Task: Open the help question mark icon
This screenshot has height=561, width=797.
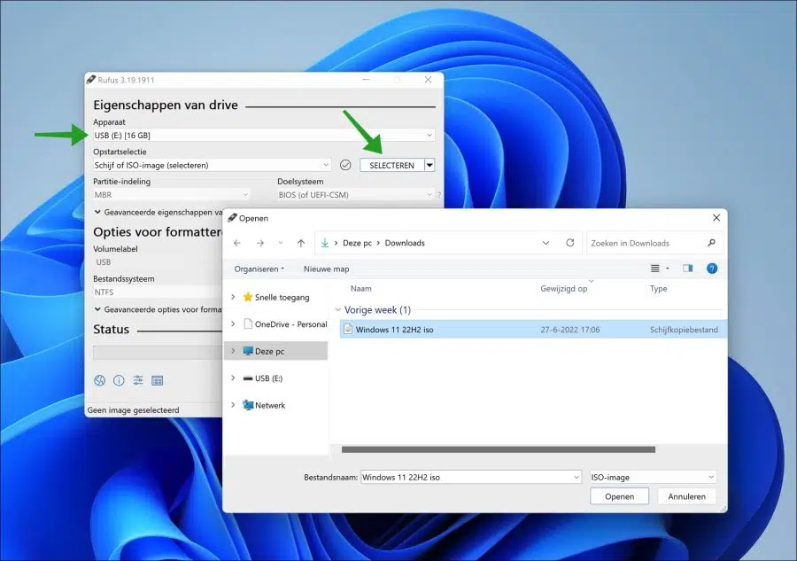Action: pyautogui.click(x=712, y=268)
